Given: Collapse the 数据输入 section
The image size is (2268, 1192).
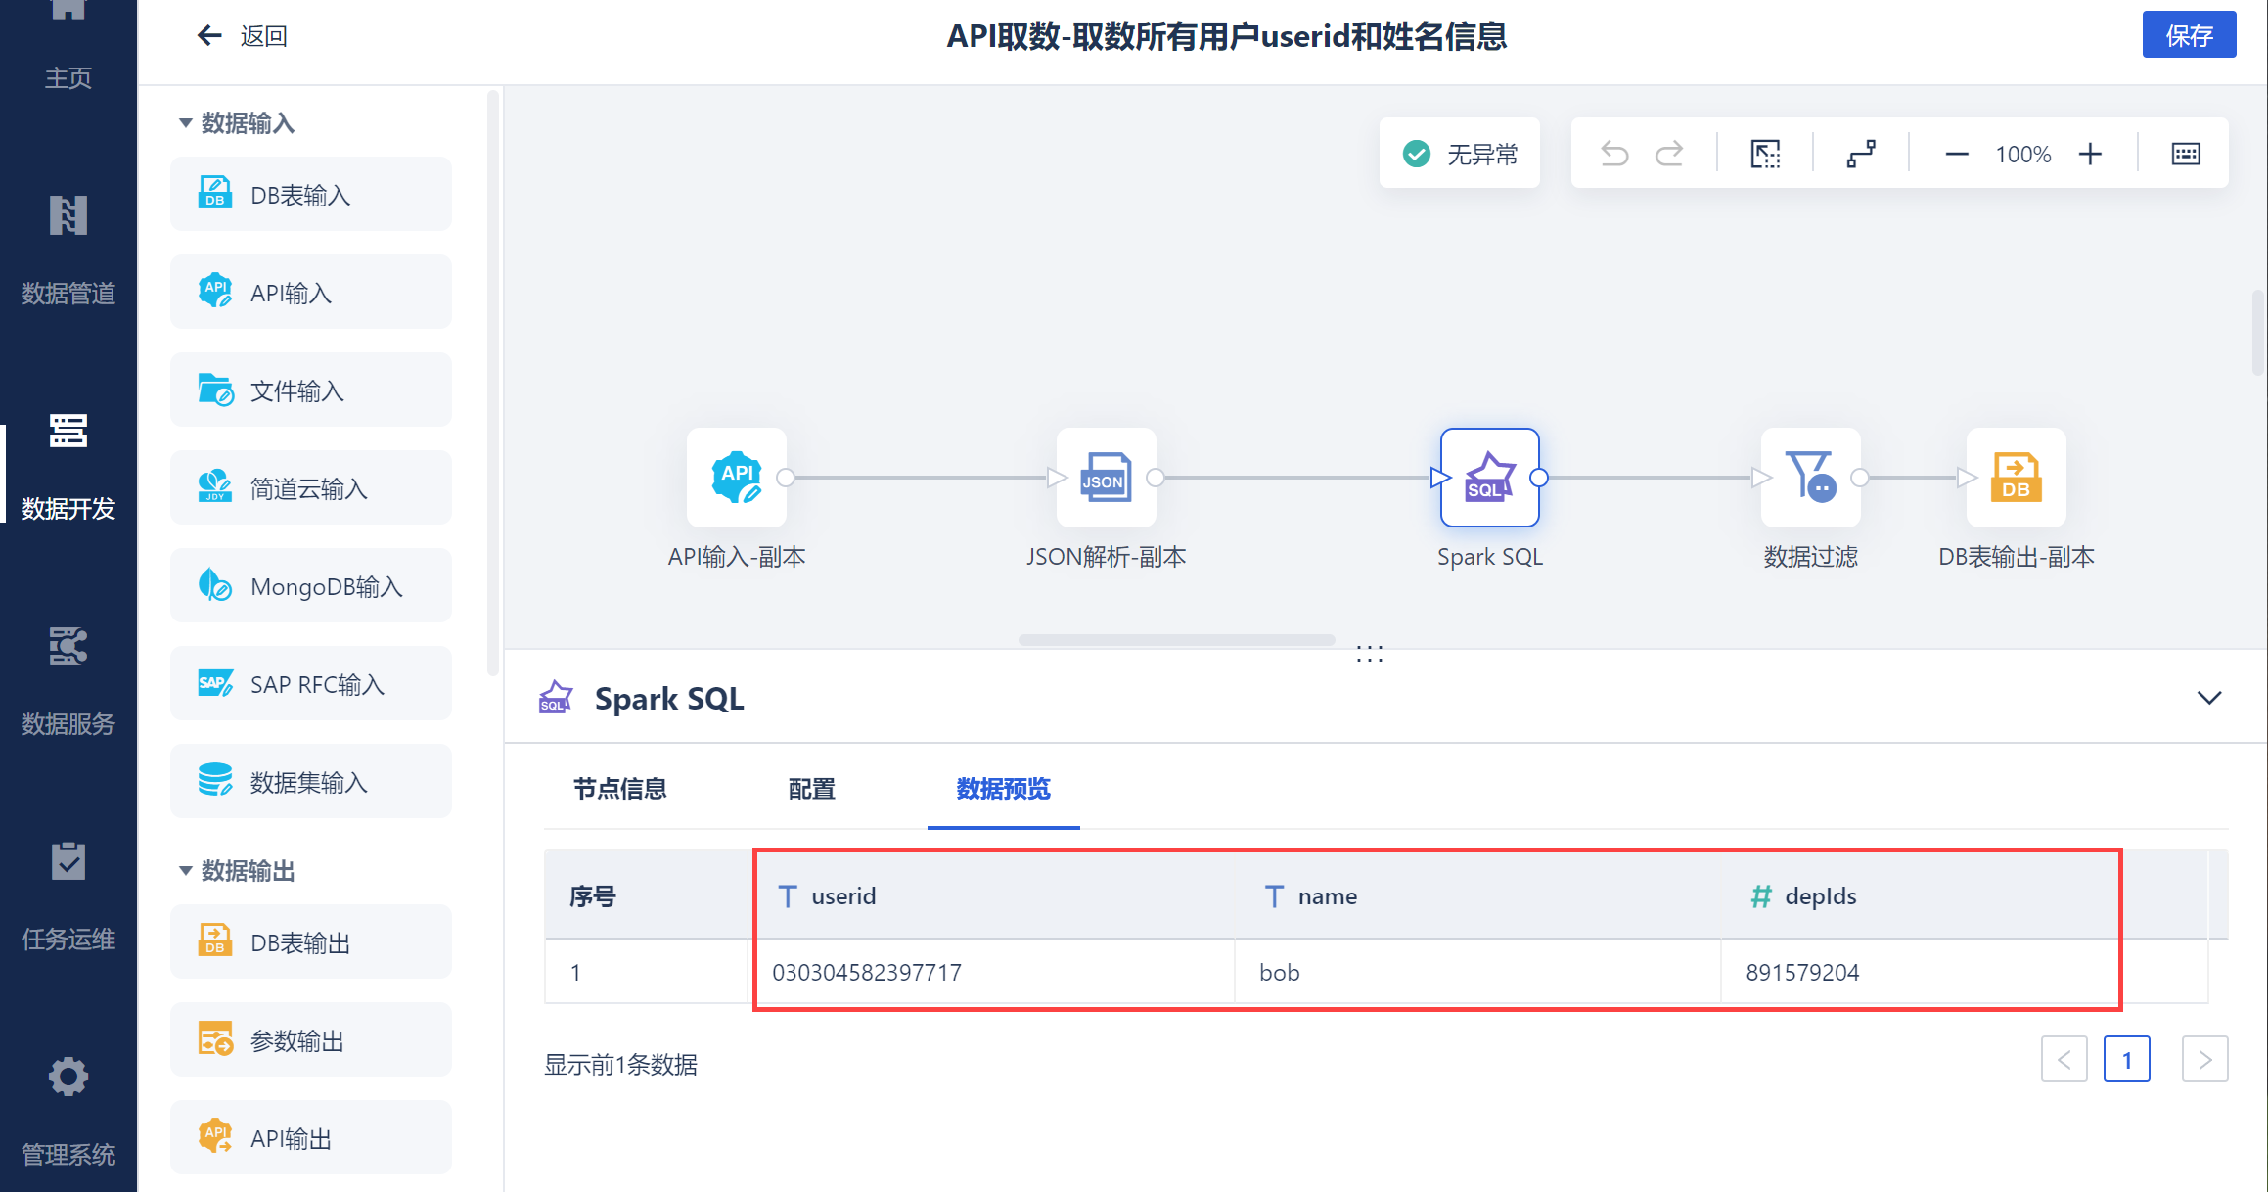Looking at the screenshot, I should [185, 123].
